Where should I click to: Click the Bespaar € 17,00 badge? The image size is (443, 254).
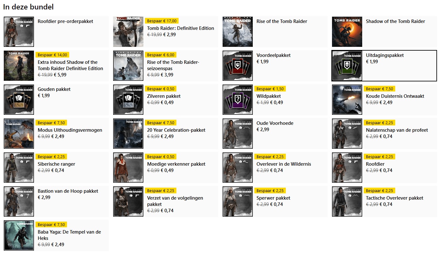tap(162, 21)
